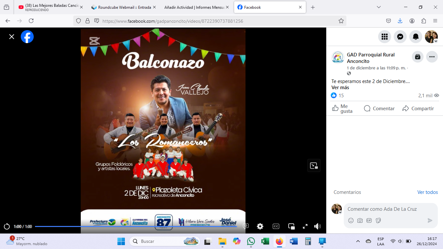Toggle closed captions on the video

pos(276,226)
